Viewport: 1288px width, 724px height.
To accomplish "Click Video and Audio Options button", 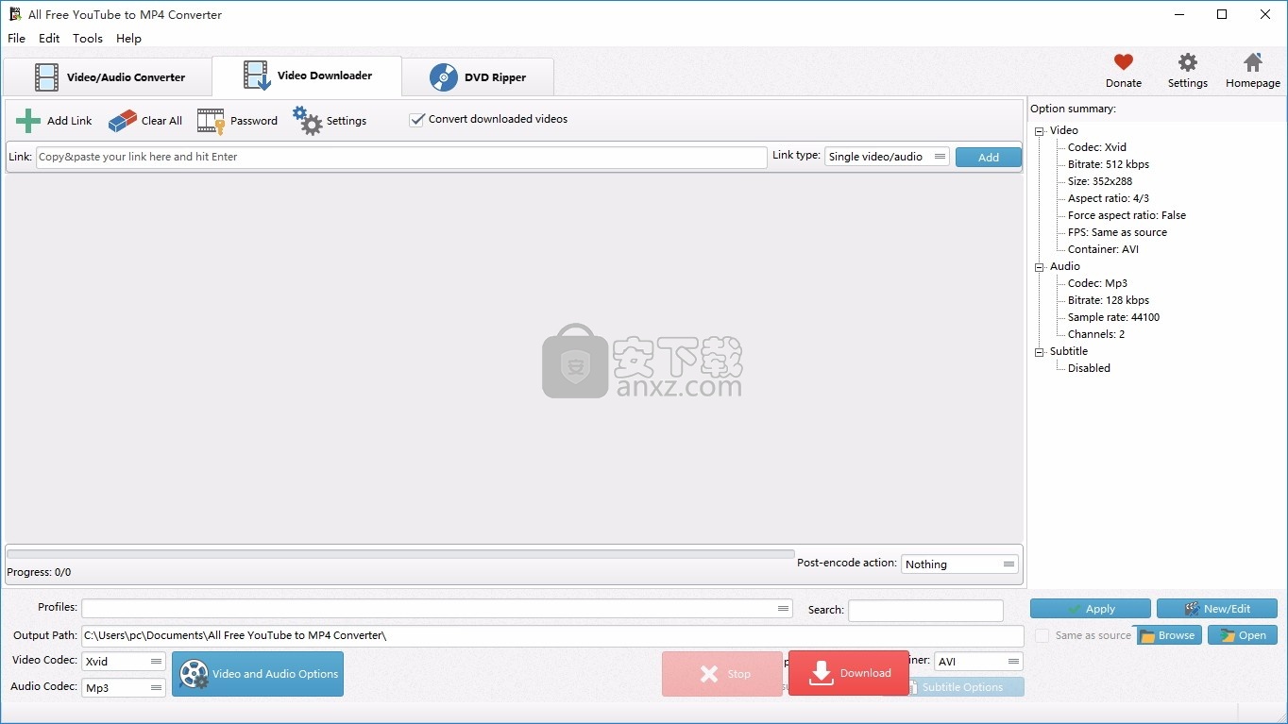I will point(258,674).
